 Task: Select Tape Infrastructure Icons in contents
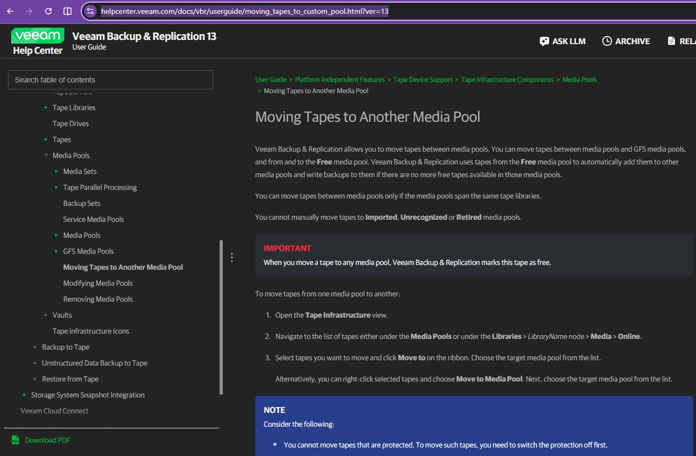tap(90, 331)
